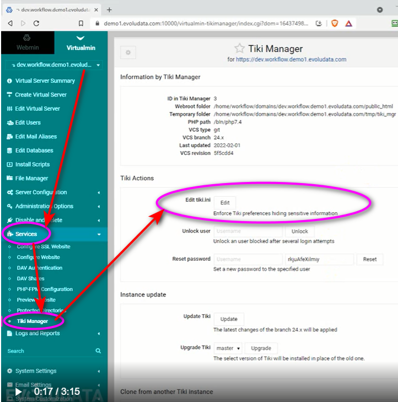
Task: Reload the page with refresh icon
Action: [36, 23]
